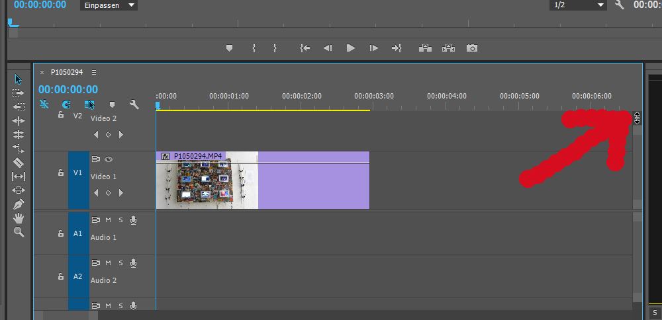Toggle A2 track targeting

(79, 276)
